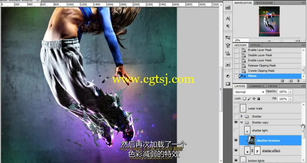Image resolution: width=307 pixels, height=163 pixels.
Task: Open the Opacity slider arrow
Action: tap(290, 92)
